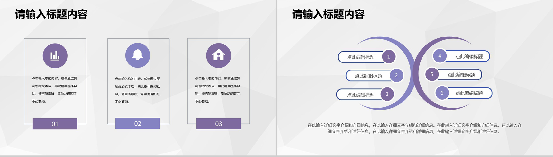The image size is (553, 157).
Task: Click the paragraph text in card 01
Action: click(55, 90)
